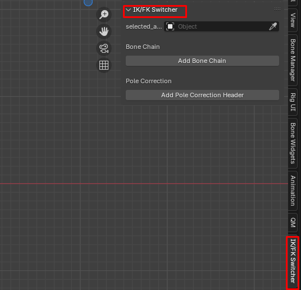
Task: Select the IK/FK Switcher sidebar tab
Action: pyautogui.click(x=293, y=261)
